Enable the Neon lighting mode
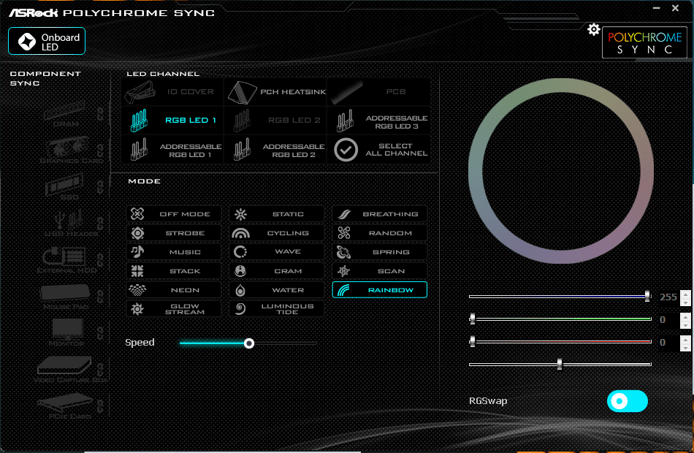Screen dimensions: 694x453 click(174, 290)
